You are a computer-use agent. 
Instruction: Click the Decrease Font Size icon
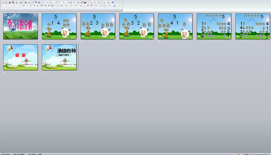(84, 5)
